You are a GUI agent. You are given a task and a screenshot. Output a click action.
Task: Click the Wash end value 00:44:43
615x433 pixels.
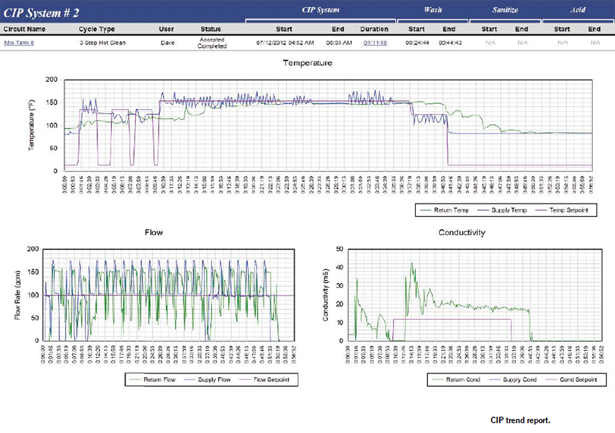pyautogui.click(x=450, y=43)
